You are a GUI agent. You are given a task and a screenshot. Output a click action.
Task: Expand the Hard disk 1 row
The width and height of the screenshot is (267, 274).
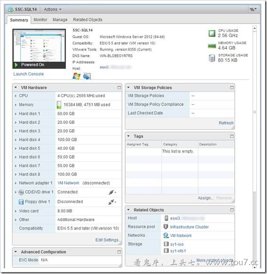[16, 114]
